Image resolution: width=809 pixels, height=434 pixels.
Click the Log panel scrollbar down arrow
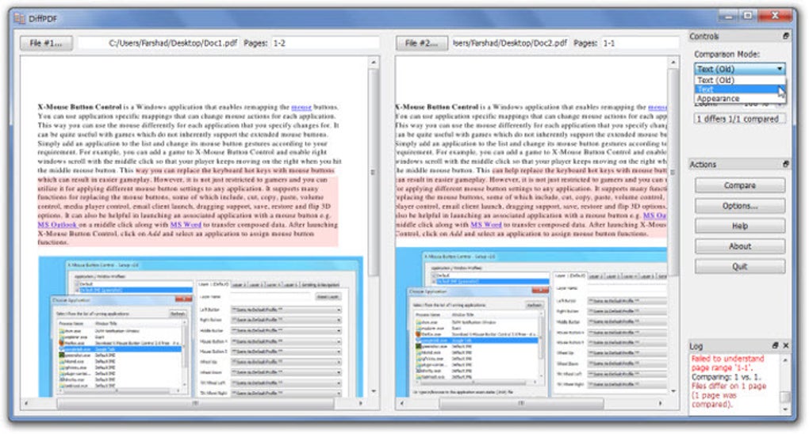pyautogui.click(x=784, y=409)
